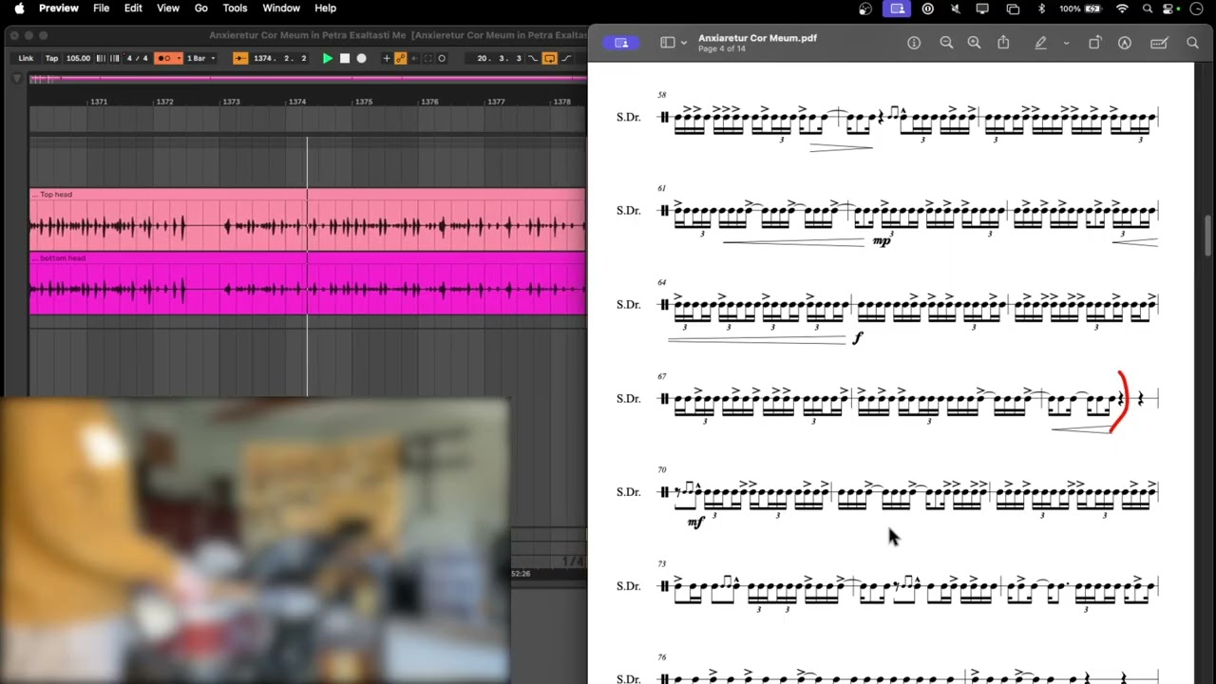Open Spotlight search in menu bar
The width and height of the screenshot is (1216, 684).
click(x=1148, y=9)
